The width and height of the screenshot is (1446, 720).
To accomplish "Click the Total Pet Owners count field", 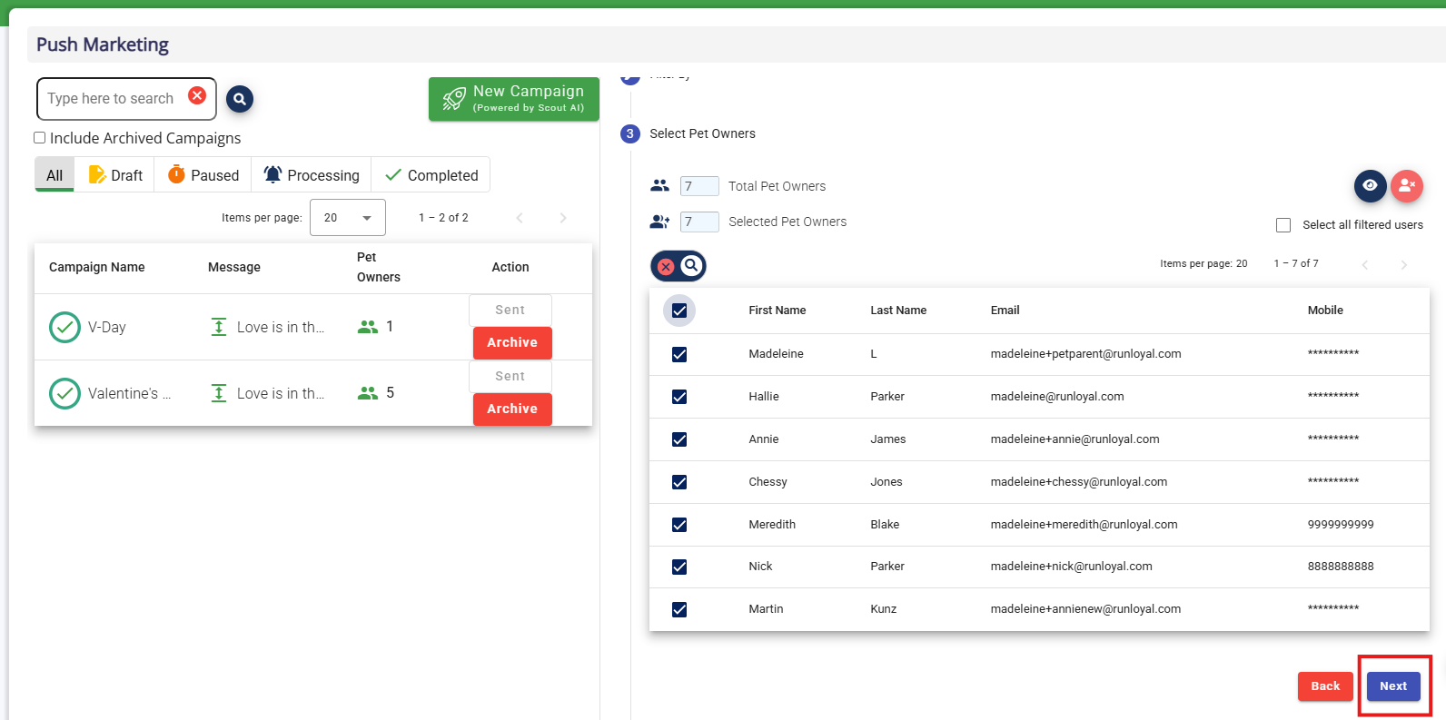I will pyautogui.click(x=699, y=186).
